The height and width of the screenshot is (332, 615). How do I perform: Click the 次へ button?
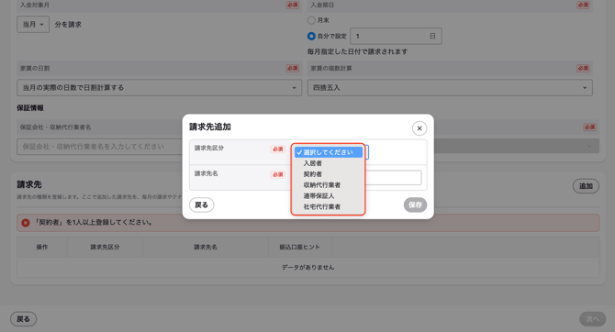592,319
